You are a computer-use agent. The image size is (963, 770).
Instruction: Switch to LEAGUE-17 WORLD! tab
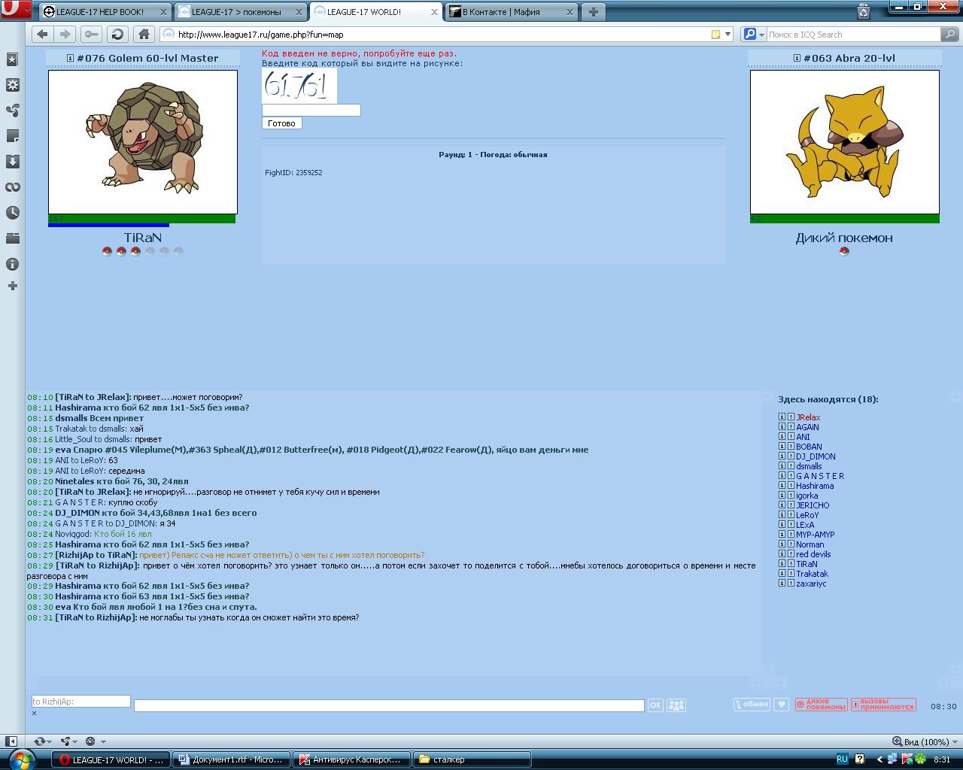click(x=376, y=12)
